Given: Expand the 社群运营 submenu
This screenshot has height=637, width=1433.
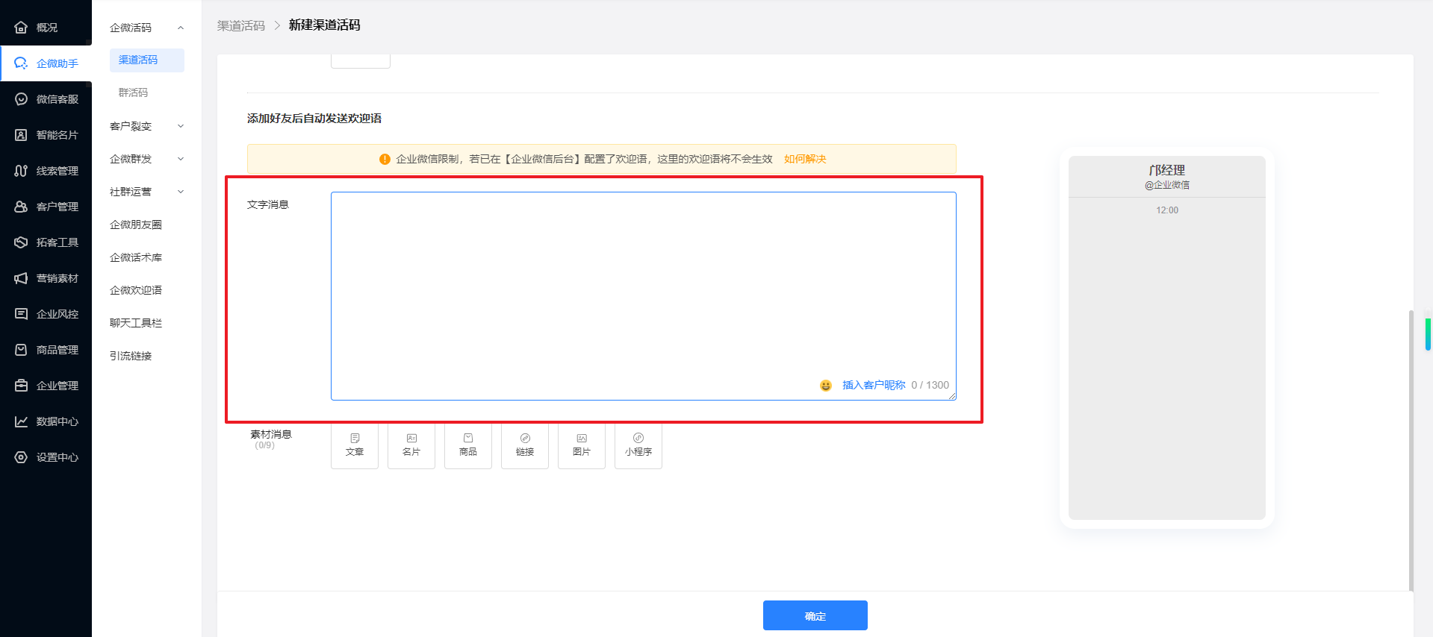Looking at the screenshot, I should coord(181,192).
